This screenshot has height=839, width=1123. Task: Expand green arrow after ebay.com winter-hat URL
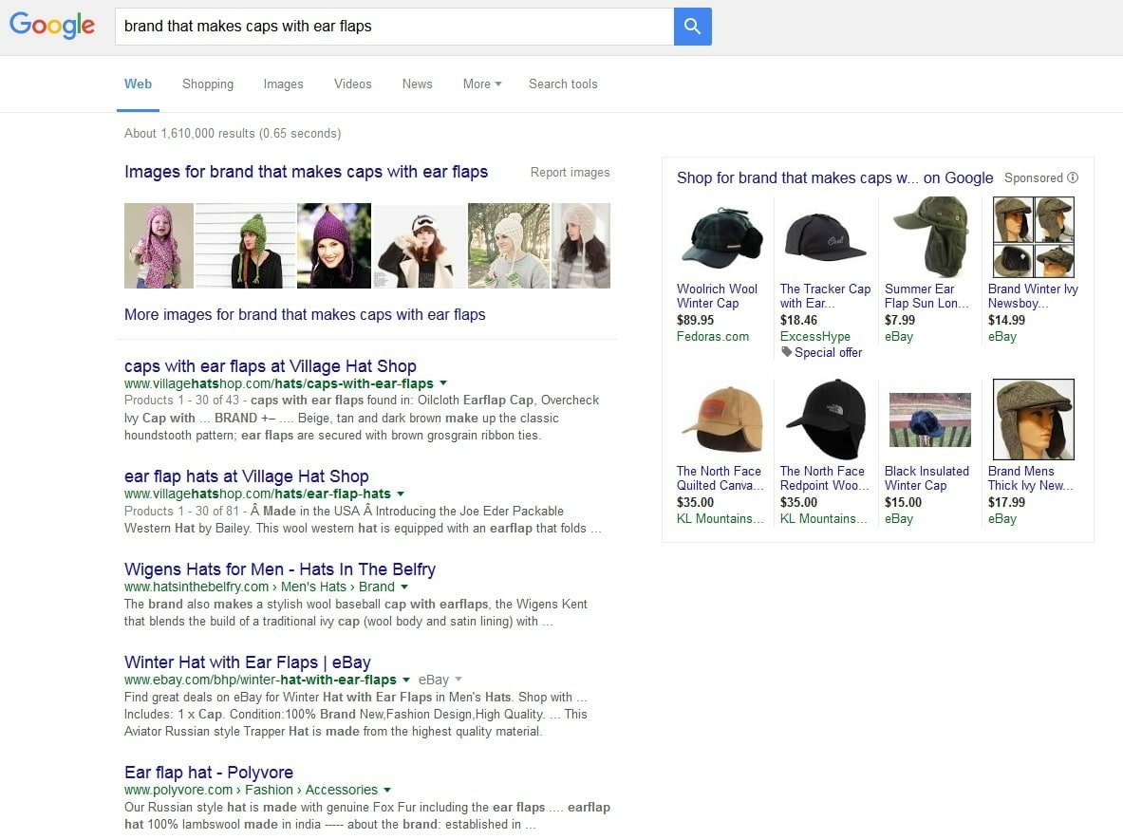(406, 680)
